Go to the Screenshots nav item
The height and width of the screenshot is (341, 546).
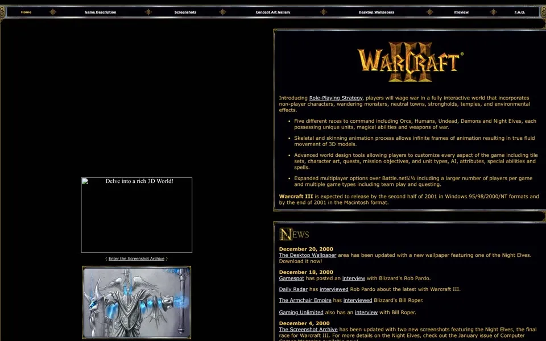(x=185, y=12)
